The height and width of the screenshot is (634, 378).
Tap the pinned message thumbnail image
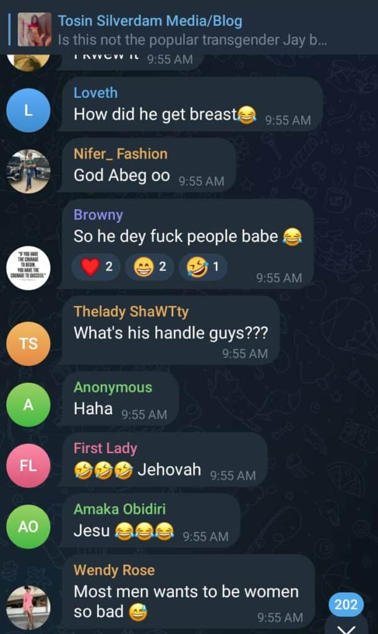(35, 29)
